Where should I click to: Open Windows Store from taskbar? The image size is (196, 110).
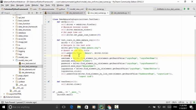tap(86, 107)
